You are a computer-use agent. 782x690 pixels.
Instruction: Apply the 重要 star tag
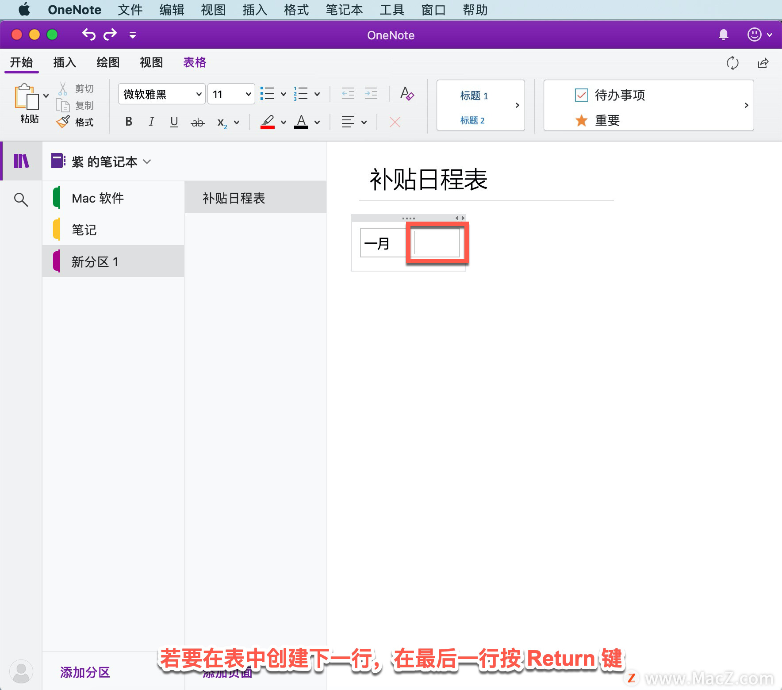(x=597, y=120)
